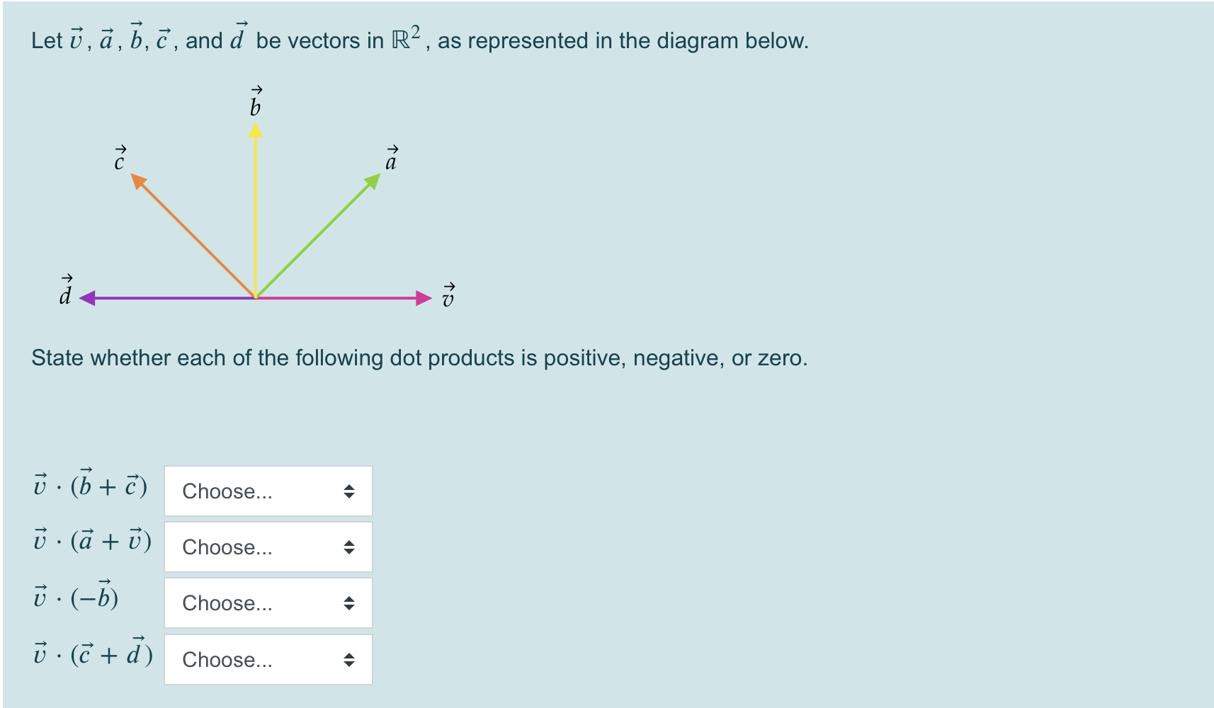Click the label v·(-b)

pyautogui.click(x=76, y=597)
